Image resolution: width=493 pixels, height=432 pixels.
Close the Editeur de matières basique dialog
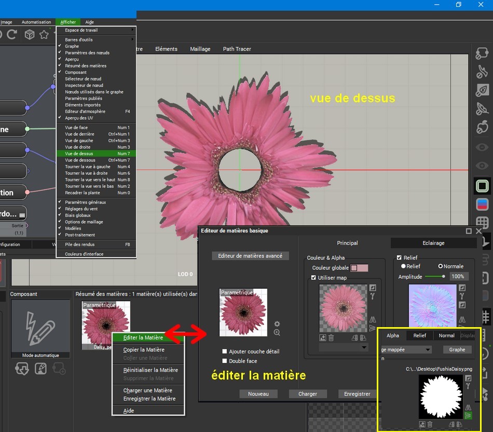coord(478,231)
